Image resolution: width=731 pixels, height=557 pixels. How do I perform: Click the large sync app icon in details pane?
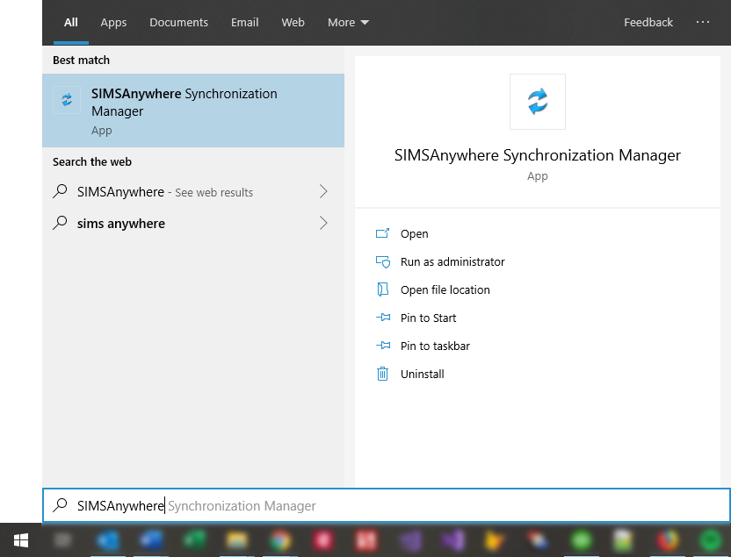tap(538, 102)
